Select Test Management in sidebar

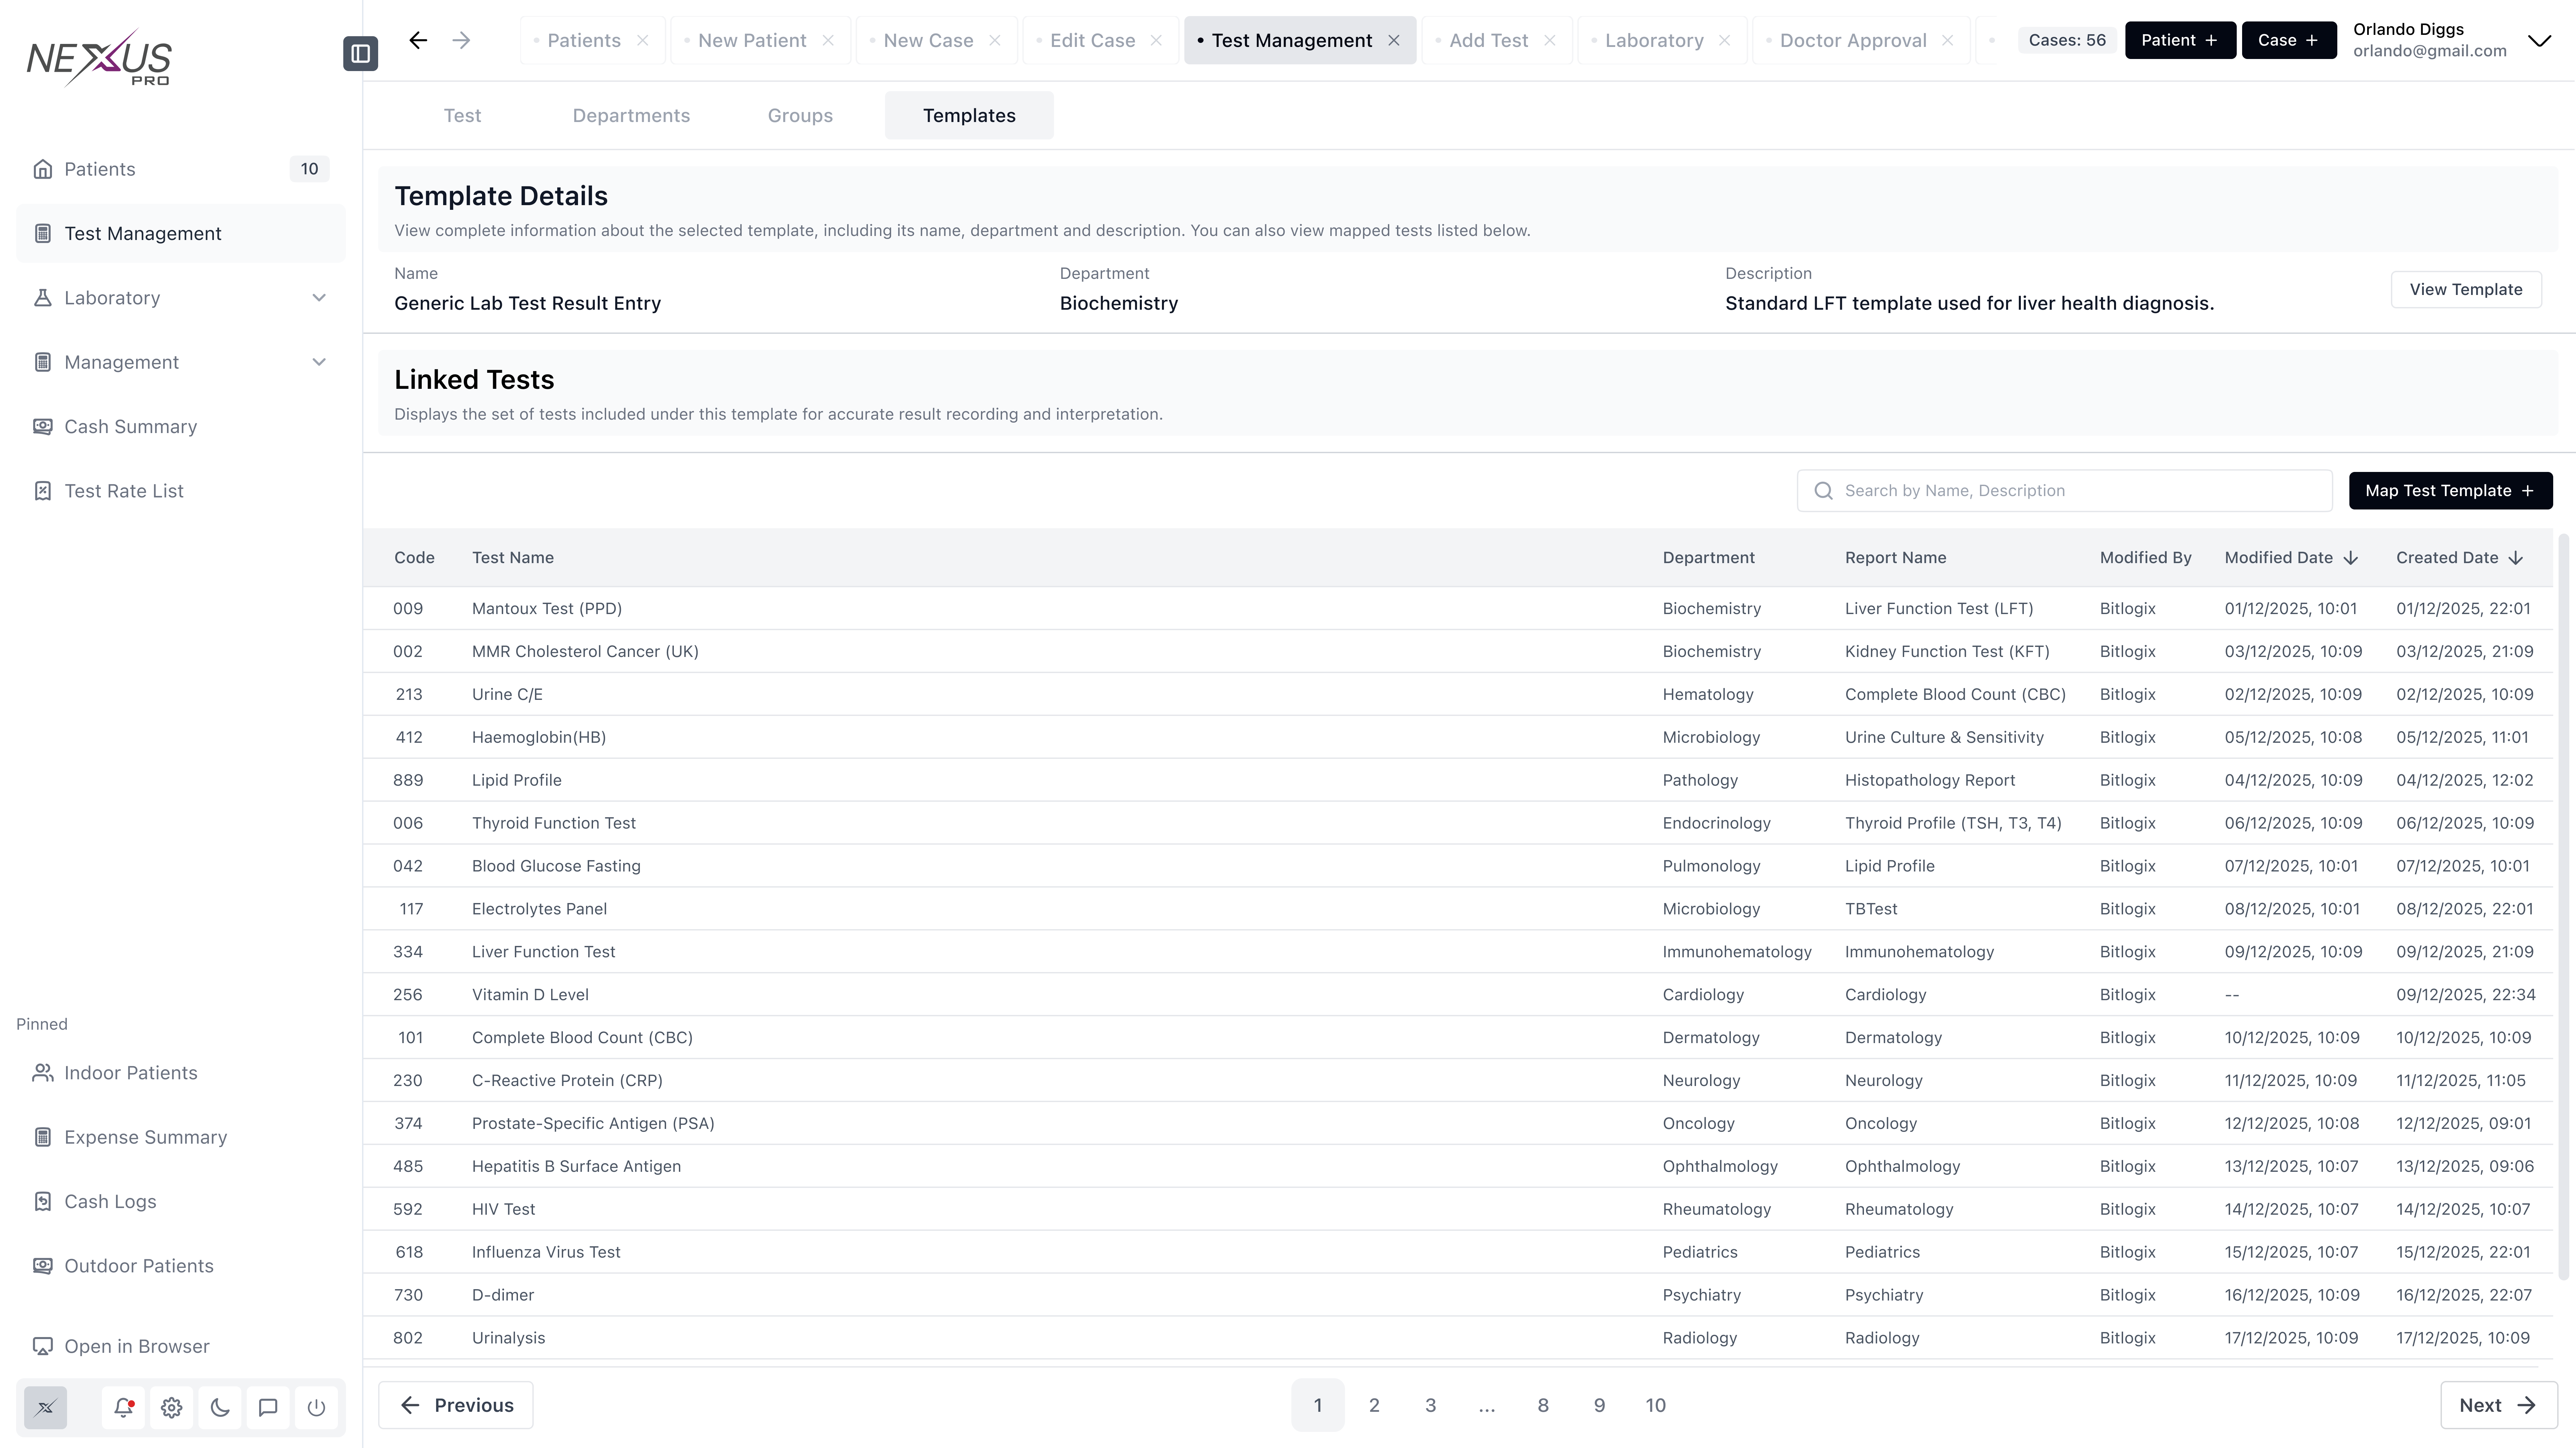181,233
